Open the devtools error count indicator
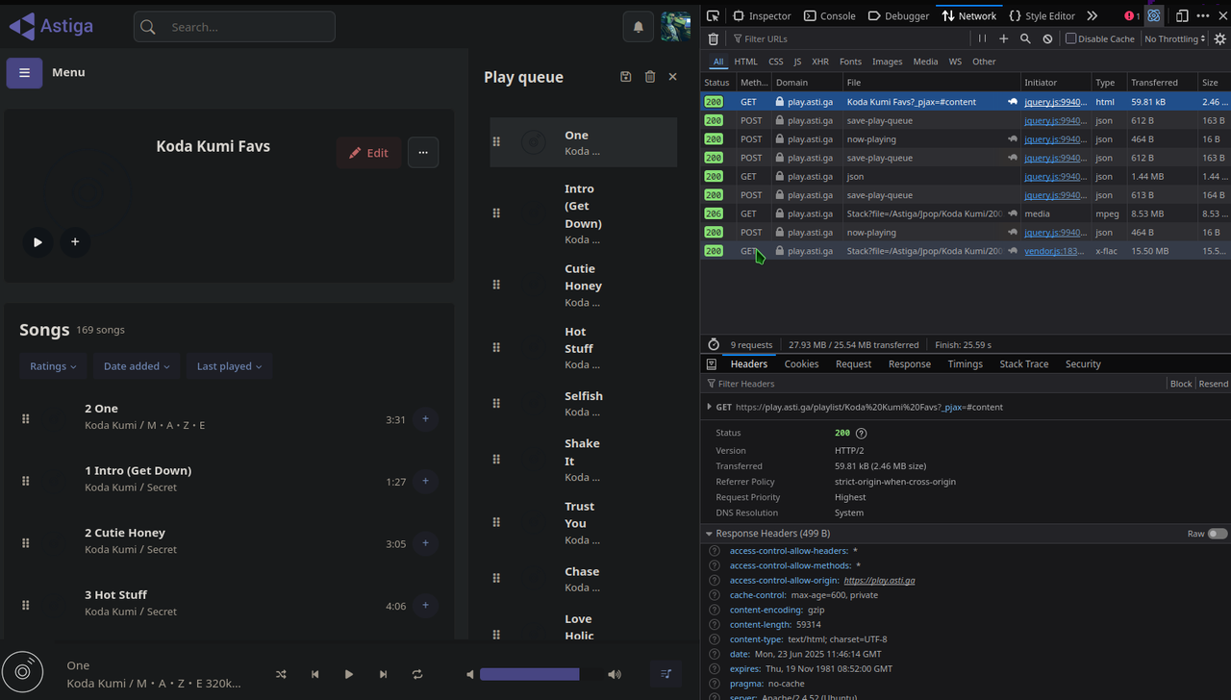The height and width of the screenshot is (700, 1231). click(x=1132, y=15)
